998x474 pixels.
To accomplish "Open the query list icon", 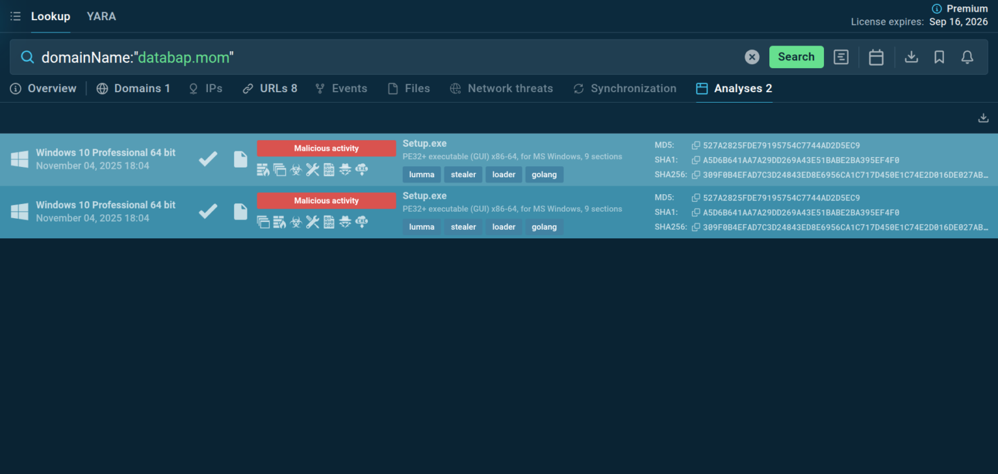I will pos(841,57).
